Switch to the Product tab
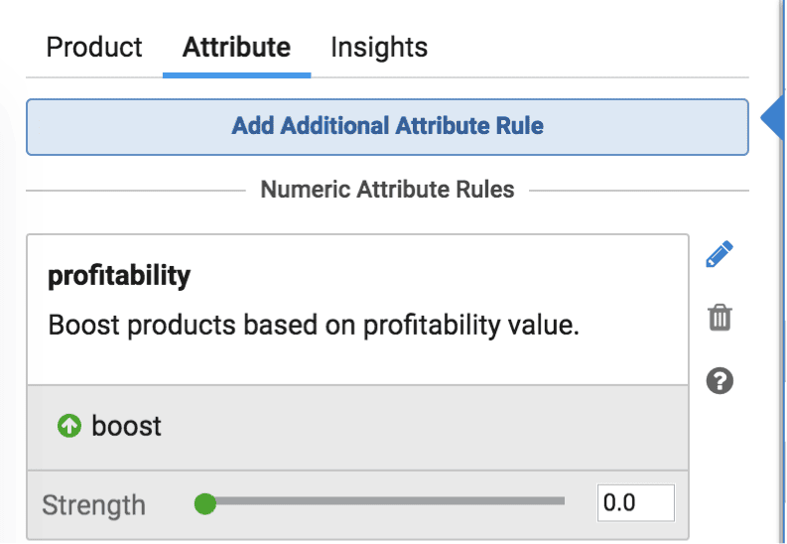 pos(94,48)
